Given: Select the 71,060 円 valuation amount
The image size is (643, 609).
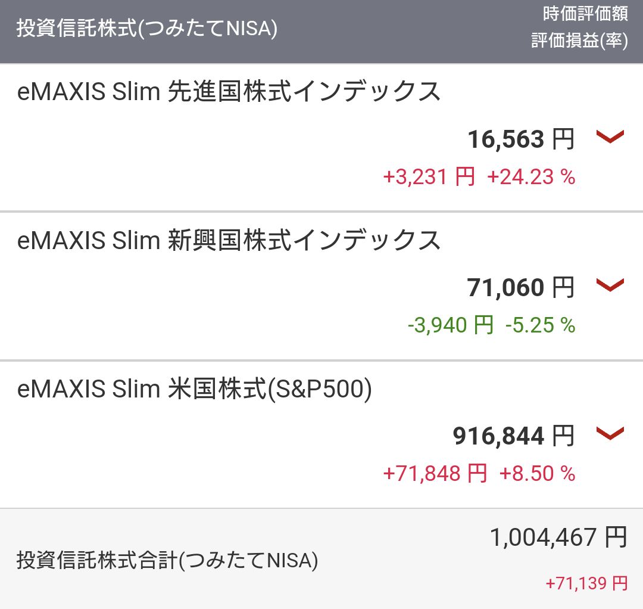Looking at the screenshot, I should coord(521,287).
